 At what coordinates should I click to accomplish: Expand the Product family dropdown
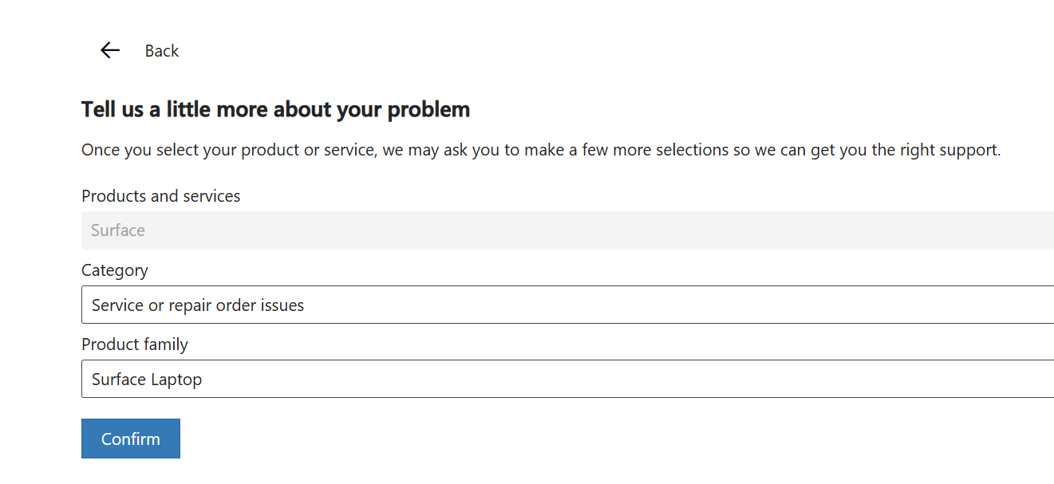tap(567, 379)
